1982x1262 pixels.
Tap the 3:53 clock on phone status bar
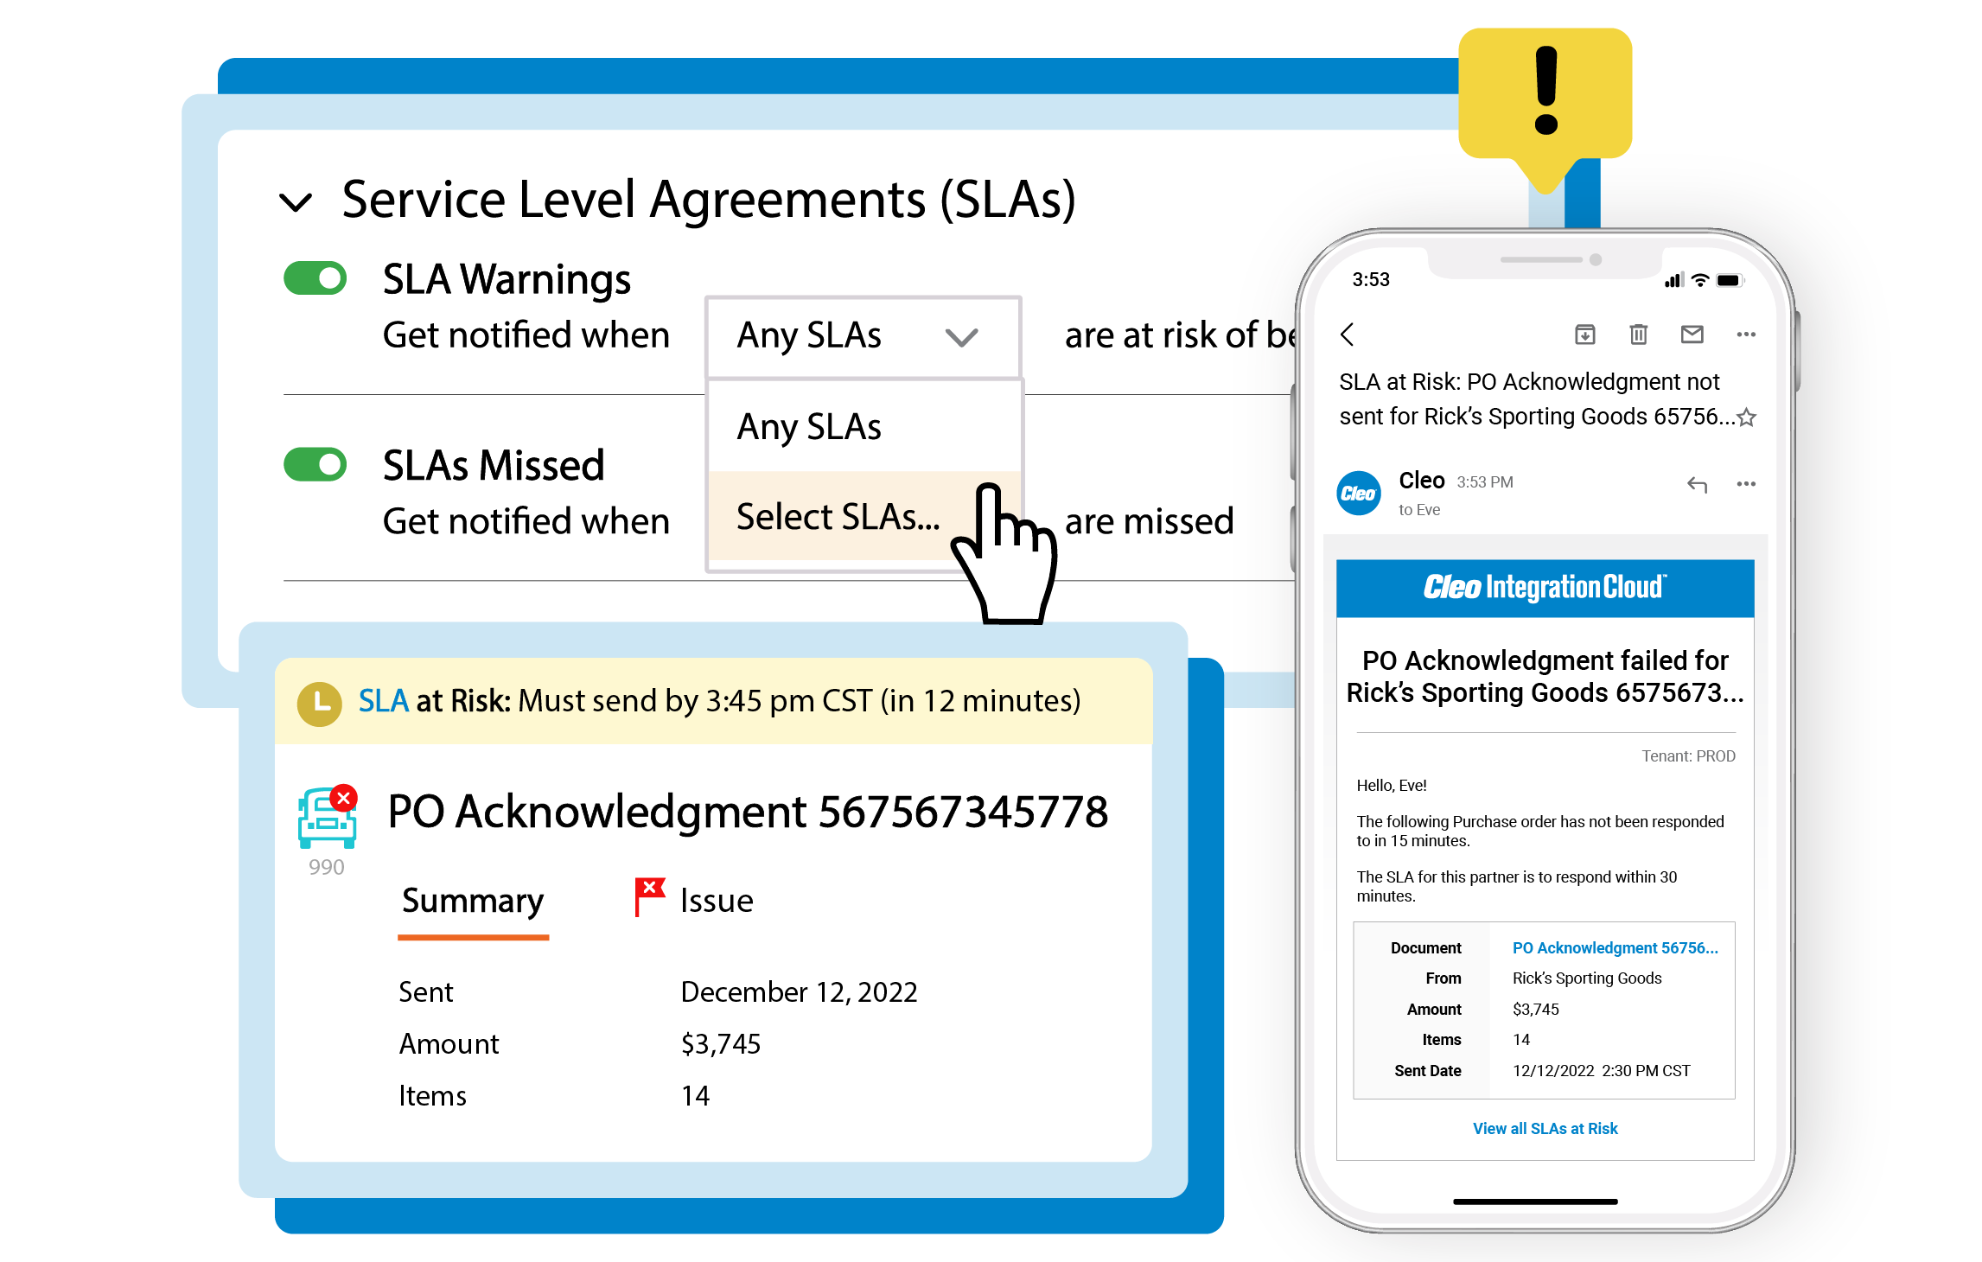tap(1371, 280)
